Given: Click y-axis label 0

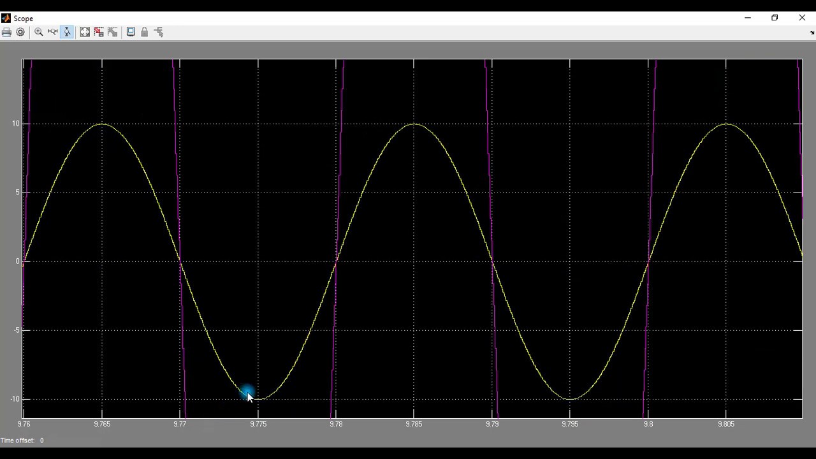Looking at the screenshot, I should click(17, 261).
